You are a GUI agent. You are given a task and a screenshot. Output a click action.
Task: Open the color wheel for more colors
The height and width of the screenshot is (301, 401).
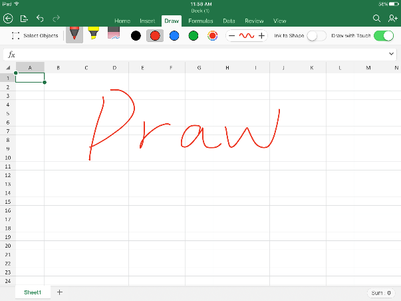click(x=213, y=35)
